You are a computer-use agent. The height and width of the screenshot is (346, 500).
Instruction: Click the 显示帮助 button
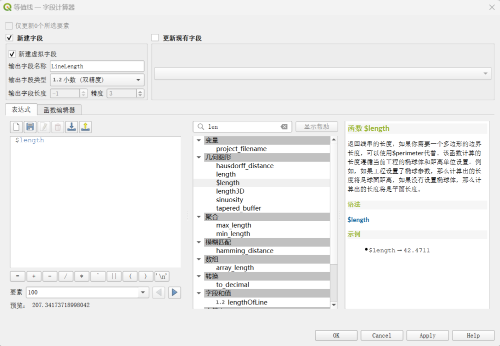tap(316, 126)
